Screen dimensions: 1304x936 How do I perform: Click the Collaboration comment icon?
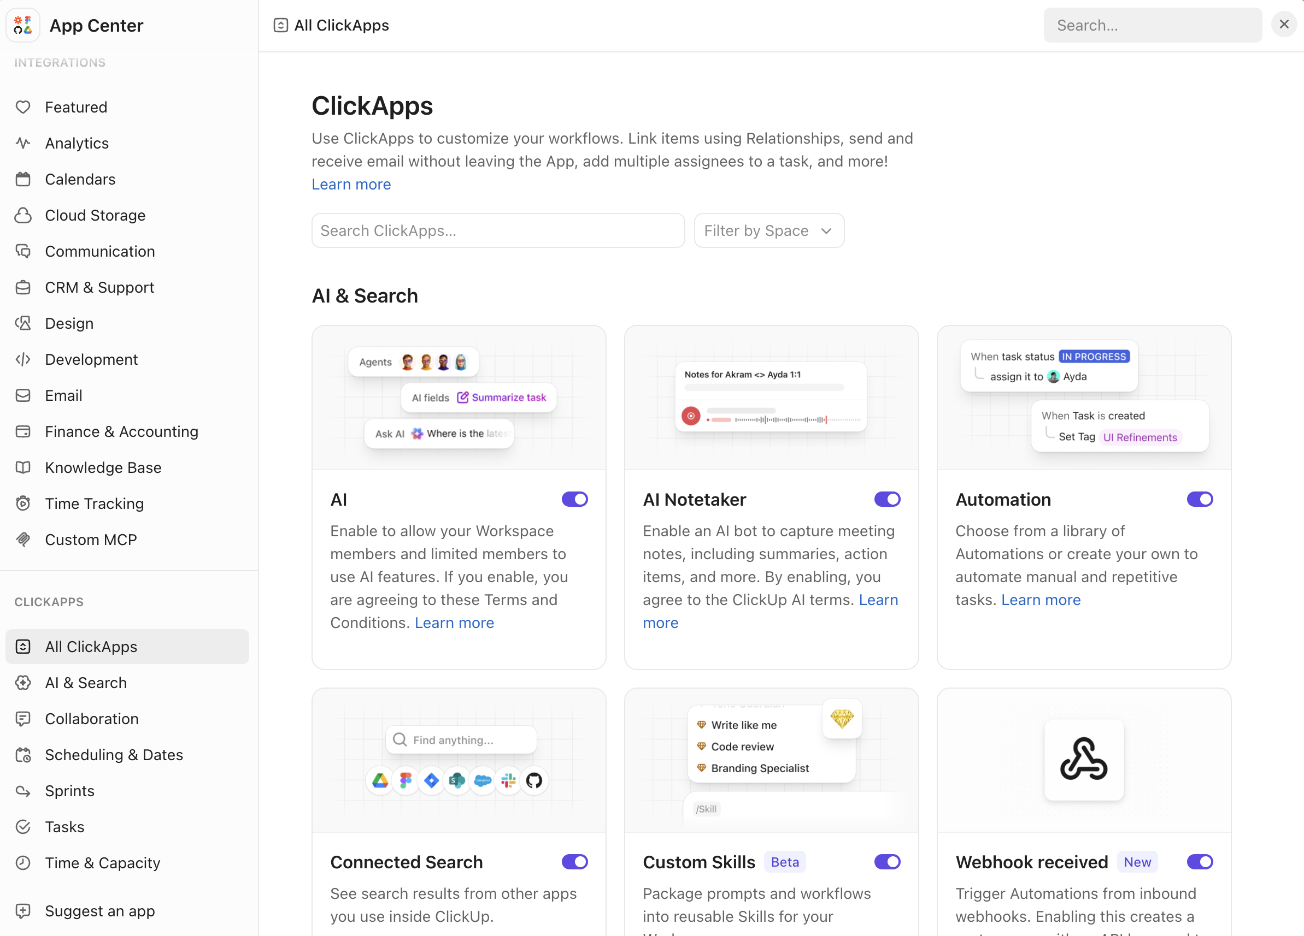click(x=23, y=719)
